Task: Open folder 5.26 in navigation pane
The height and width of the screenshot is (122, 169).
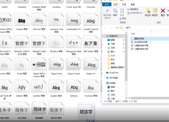Action: tap(113, 56)
